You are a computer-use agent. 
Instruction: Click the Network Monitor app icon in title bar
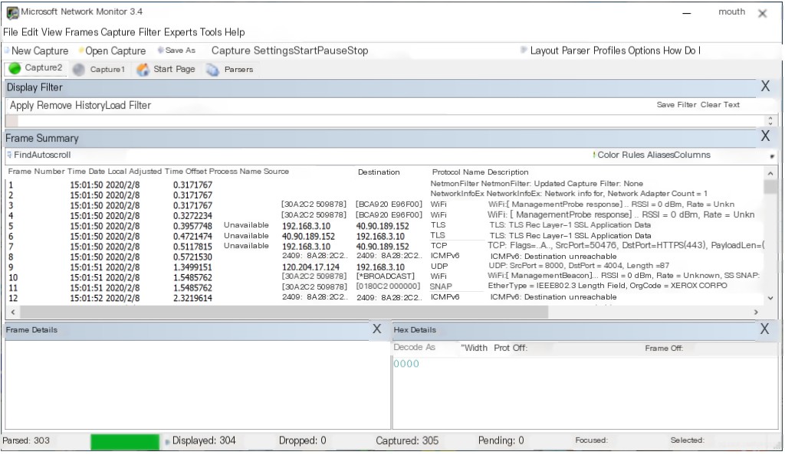coord(12,12)
